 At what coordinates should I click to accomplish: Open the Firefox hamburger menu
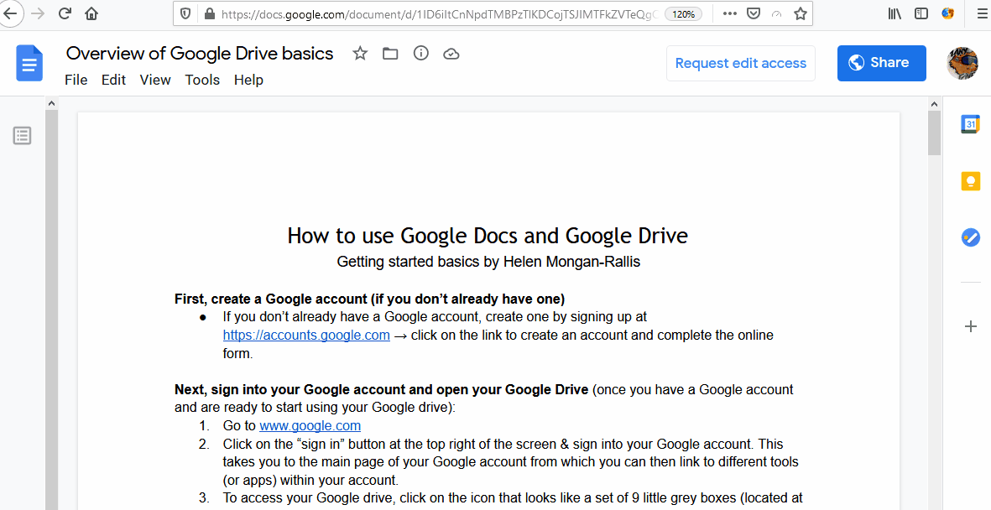(x=981, y=13)
